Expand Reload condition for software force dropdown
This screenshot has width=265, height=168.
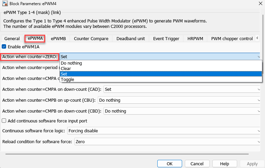[168, 141]
